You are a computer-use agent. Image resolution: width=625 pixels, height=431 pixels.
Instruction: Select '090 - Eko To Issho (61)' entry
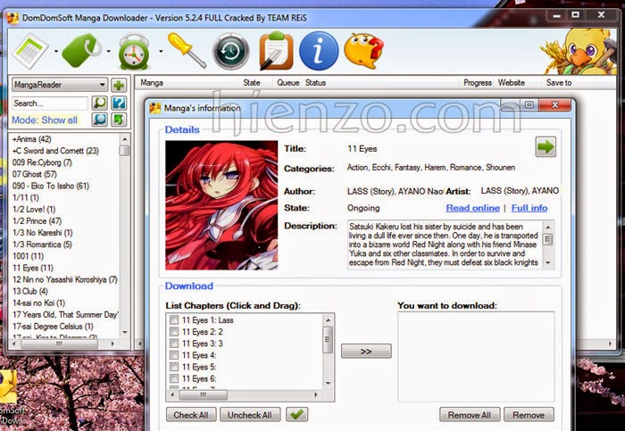[x=51, y=186]
